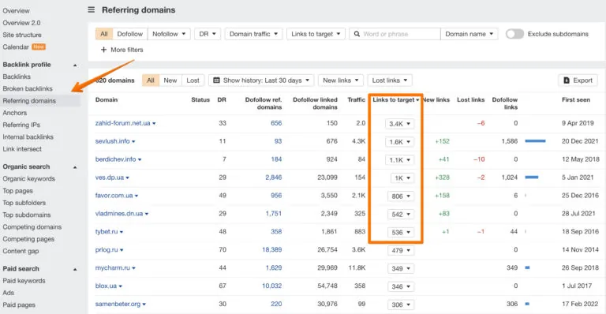Open Competing domains in the sidebar
The width and height of the screenshot is (606, 314).
click(32, 226)
